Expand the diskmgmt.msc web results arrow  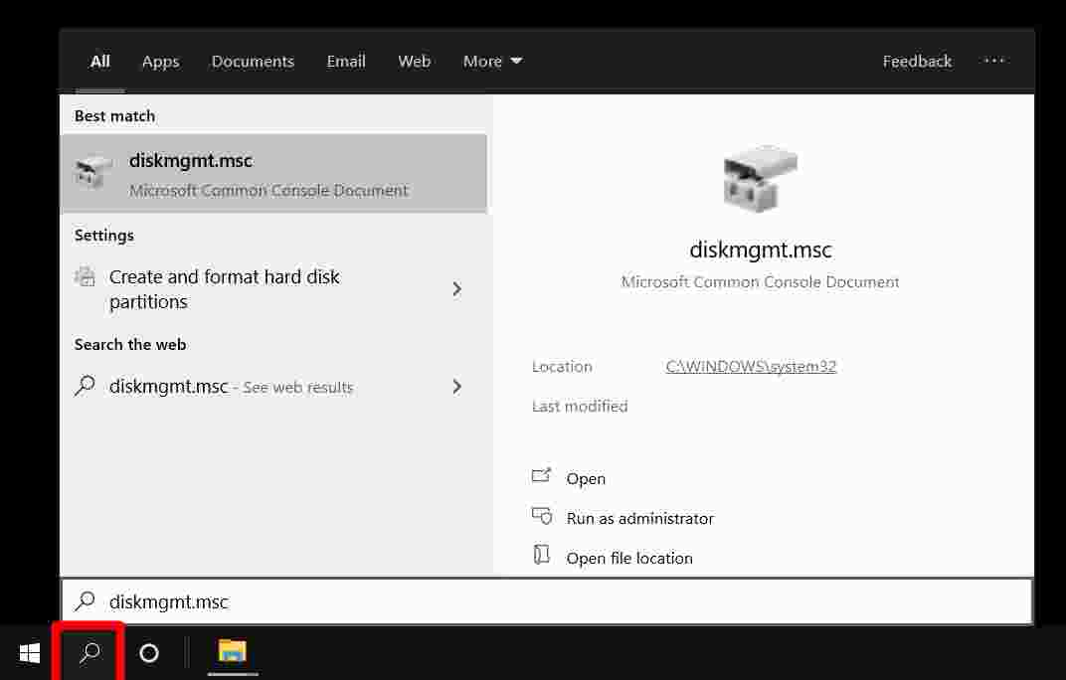[456, 387]
